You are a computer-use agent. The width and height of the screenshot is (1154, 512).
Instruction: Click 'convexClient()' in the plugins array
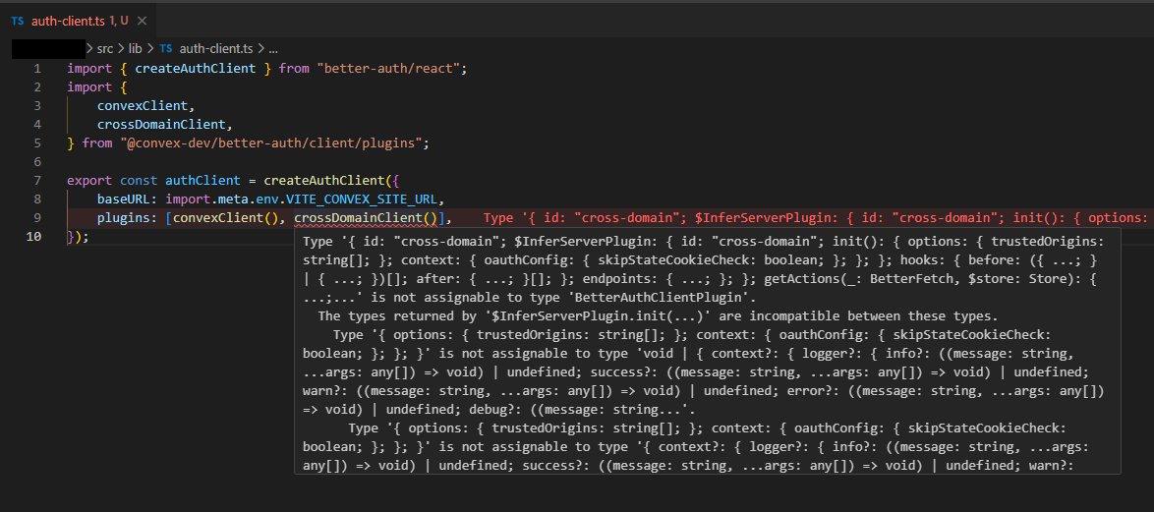pos(225,218)
